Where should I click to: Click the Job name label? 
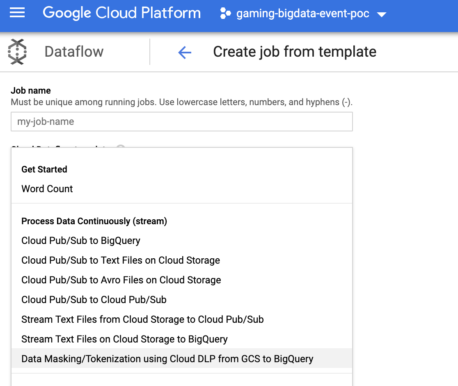(x=31, y=91)
